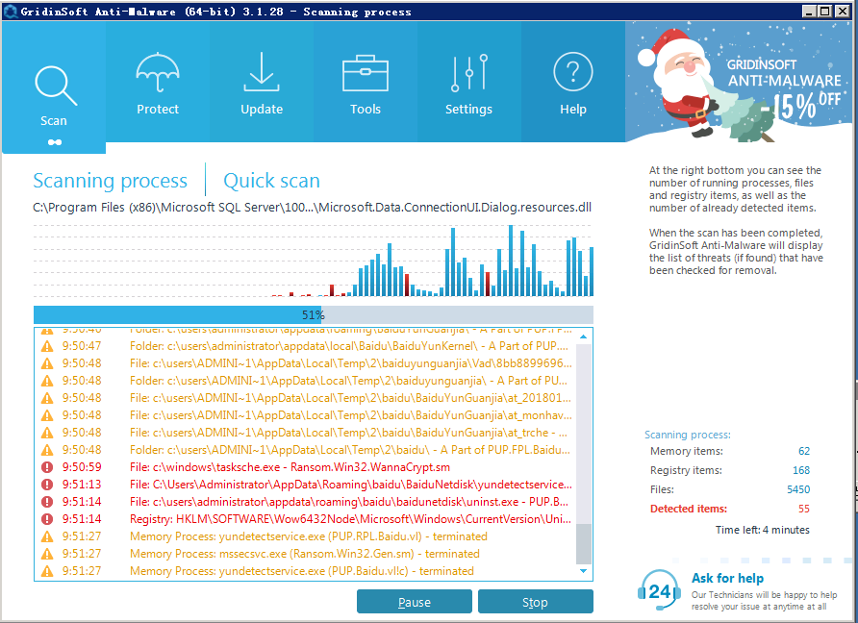The height and width of the screenshot is (623, 858).
Task: Click the 51% scan progress bar
Action: [x=314, y=314]
